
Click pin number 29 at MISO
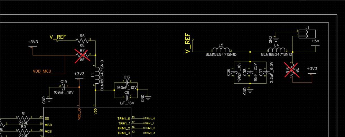click(41, 124)
